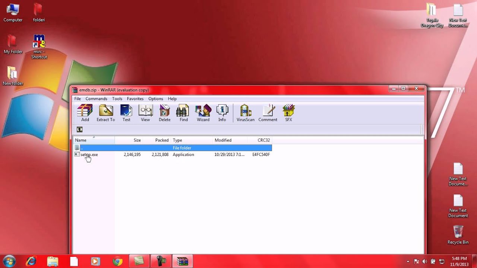477x268 pixels.
Task: Open the View file tool
Action: 145,113
